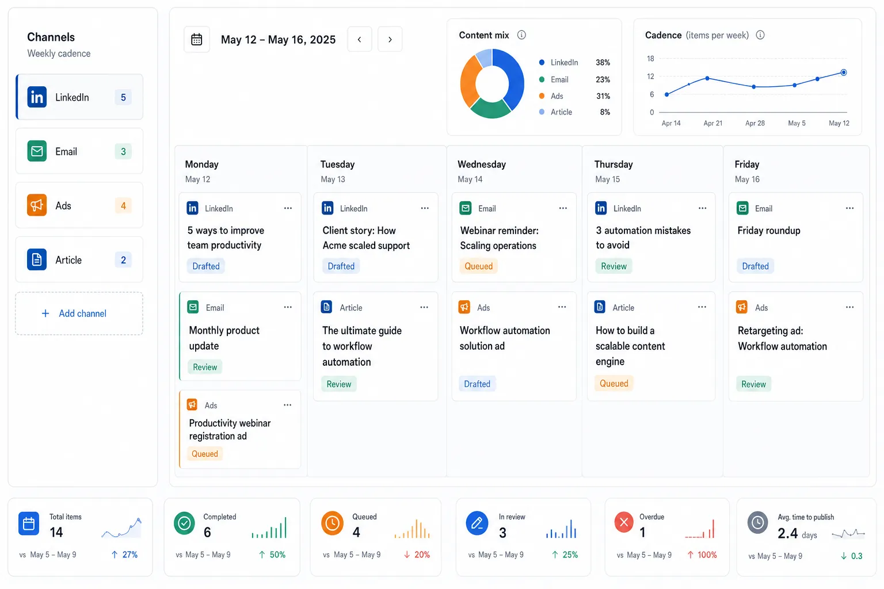Click LinkedIn icon on 'Client story' card

click(327, 208)
